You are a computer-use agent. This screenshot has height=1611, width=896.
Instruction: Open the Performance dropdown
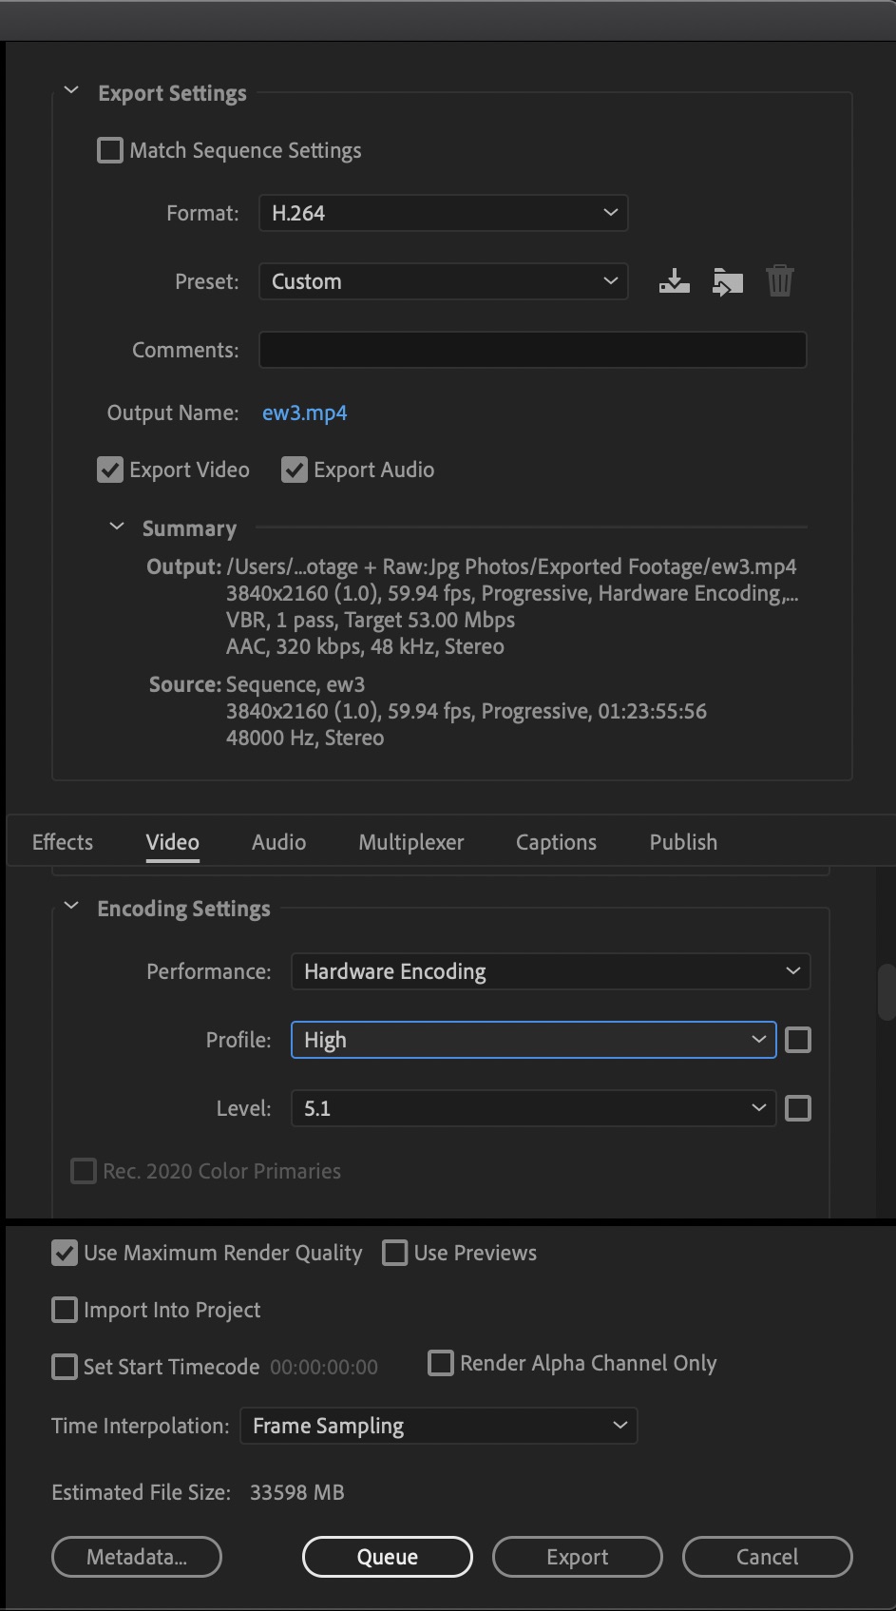tap(550, 971)
